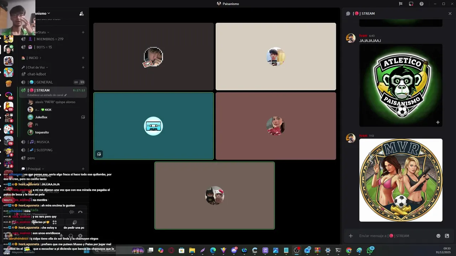
Task: Close the STREAM chat side panel
Action: coord(450,14)
